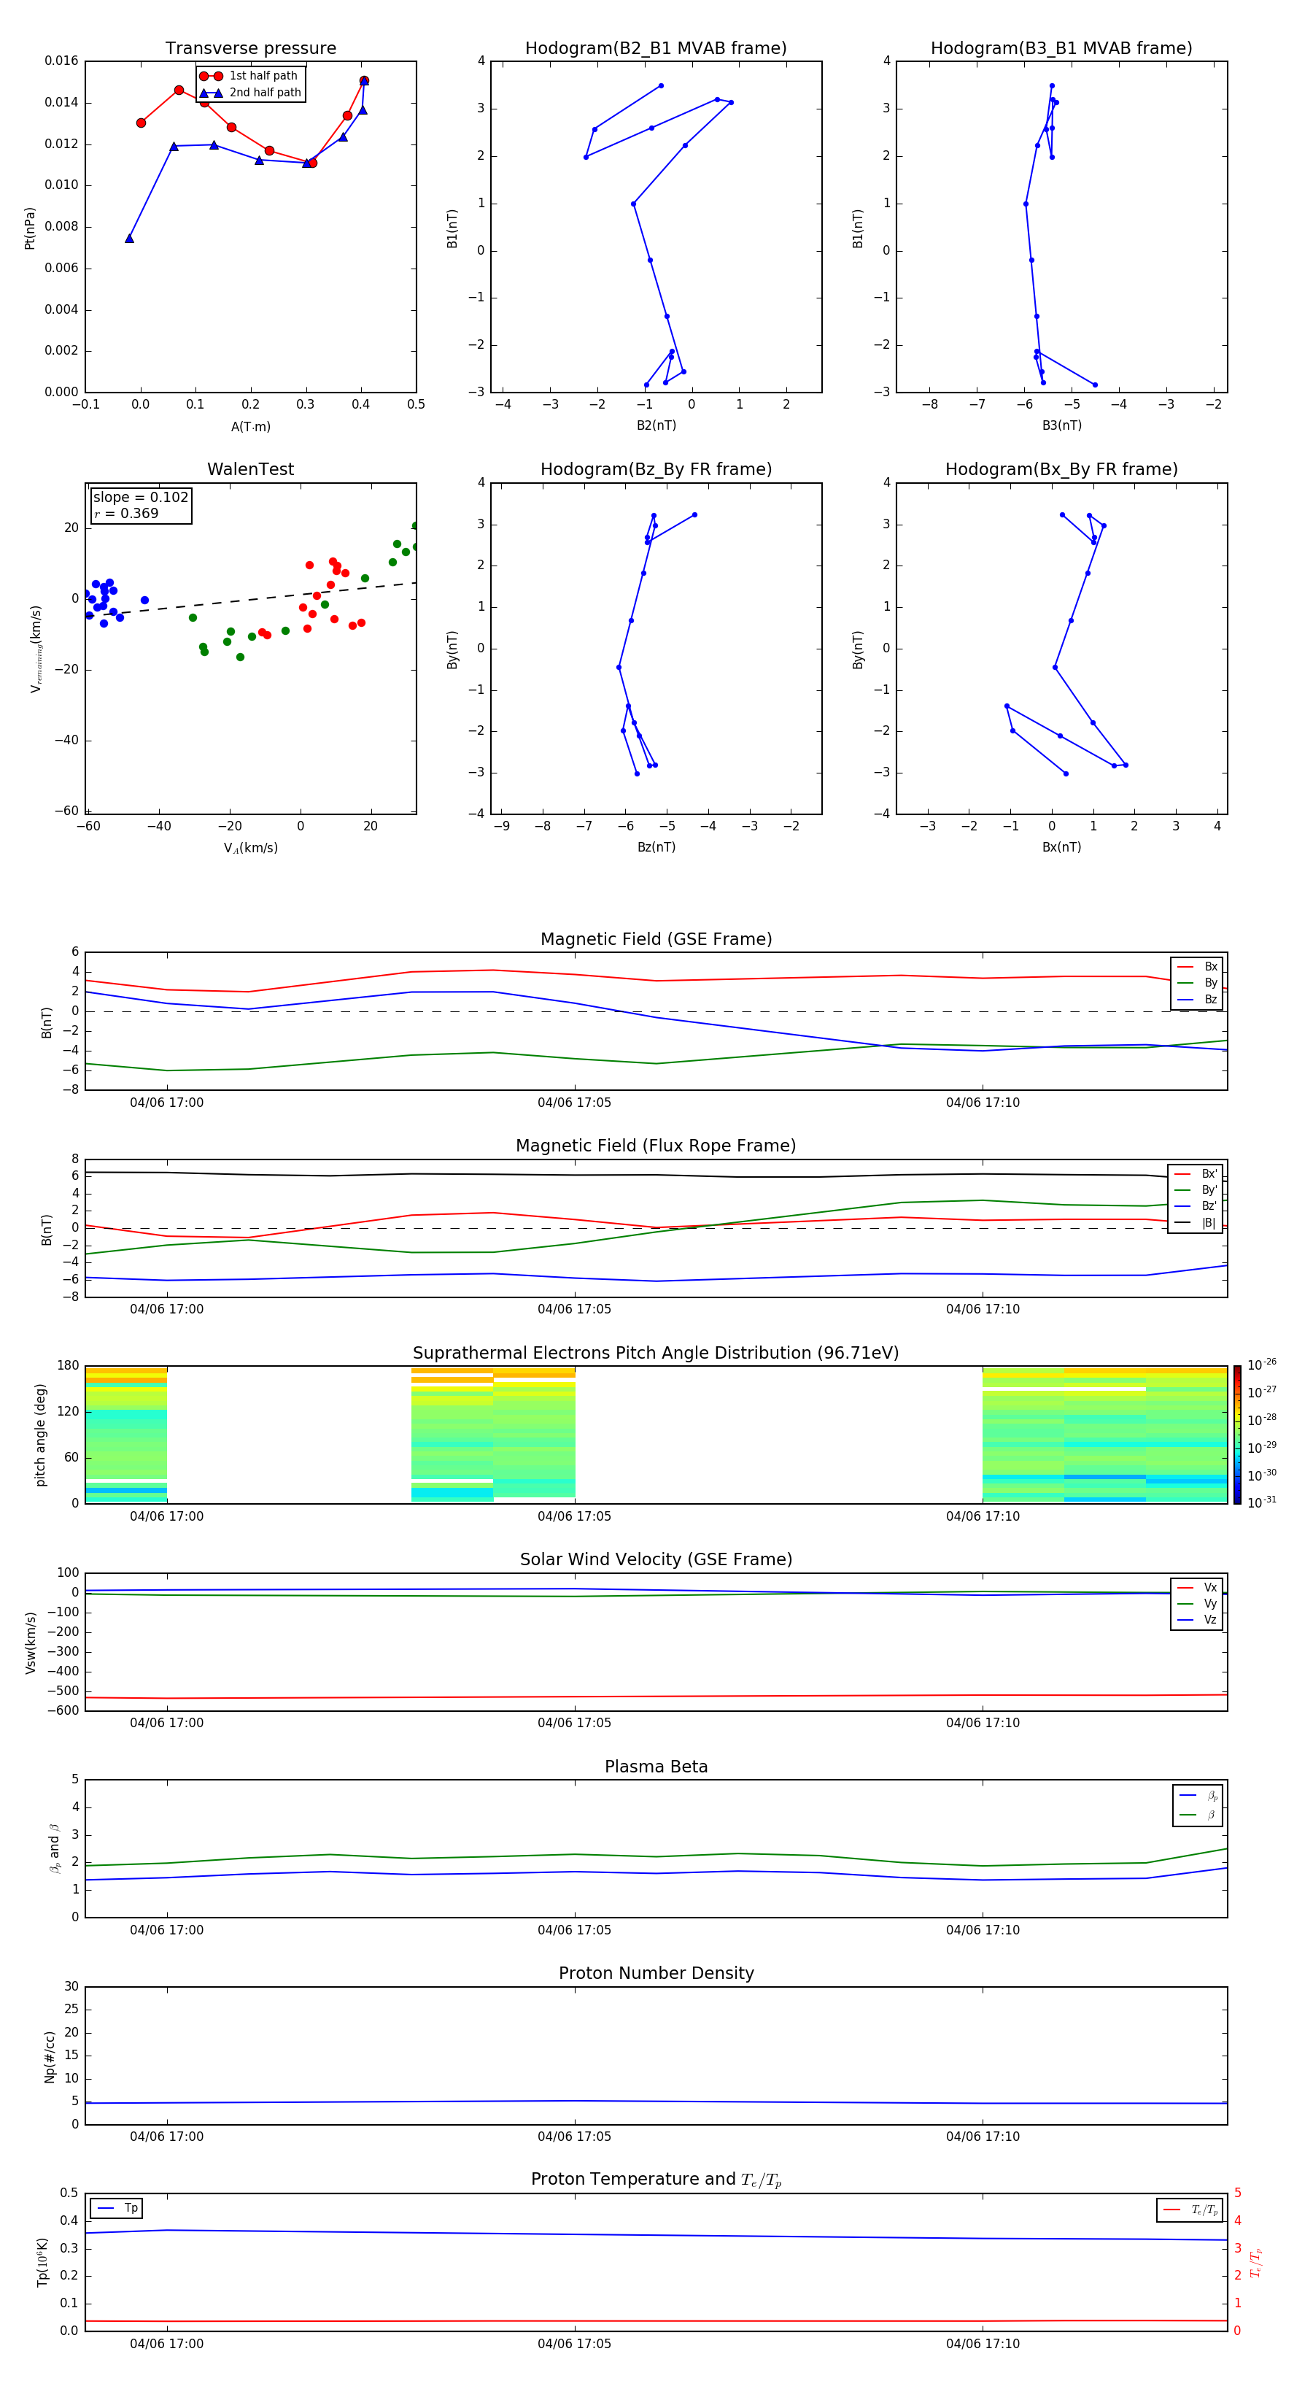Click the 'Hodogram(Bz_By FR frame)' title

(656, 469)
